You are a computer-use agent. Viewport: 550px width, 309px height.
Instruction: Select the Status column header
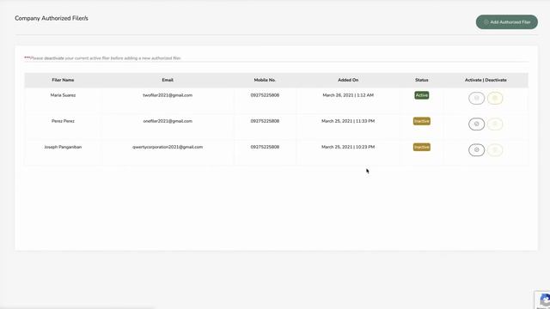point(422,80)
